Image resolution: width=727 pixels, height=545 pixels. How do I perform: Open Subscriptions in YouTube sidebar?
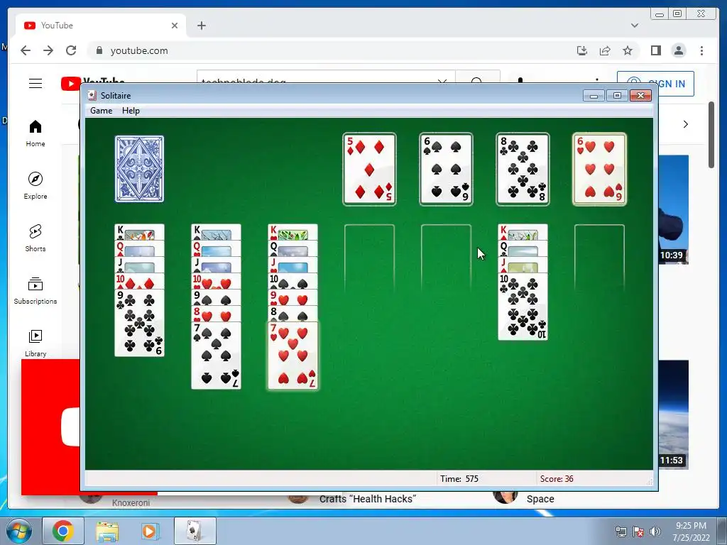click(35, 290)
